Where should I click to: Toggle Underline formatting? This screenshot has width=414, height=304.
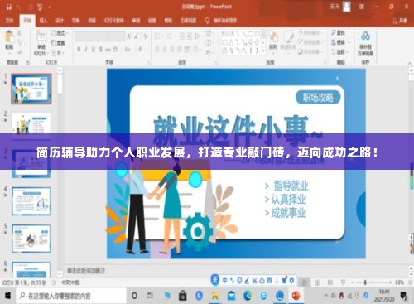(94, 50)
